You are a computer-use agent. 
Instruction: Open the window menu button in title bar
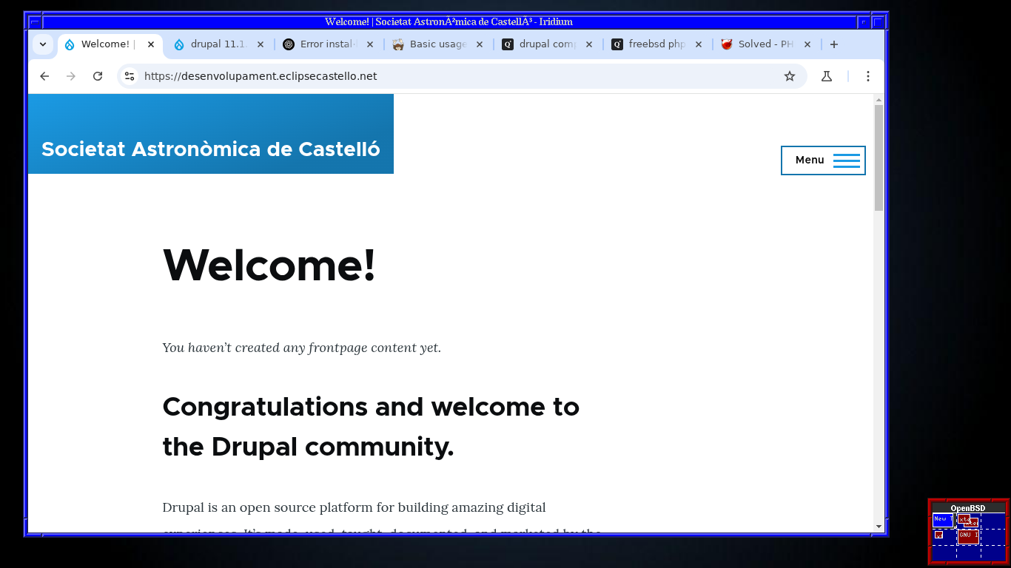[x=35, y=22]
